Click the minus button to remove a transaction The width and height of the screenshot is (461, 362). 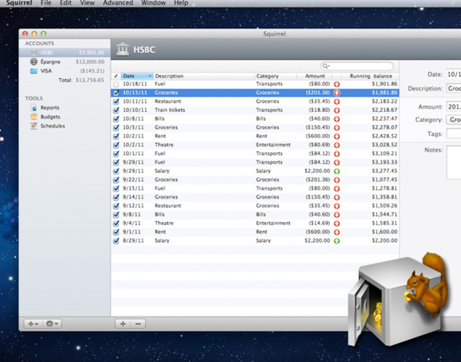[138, 324]
